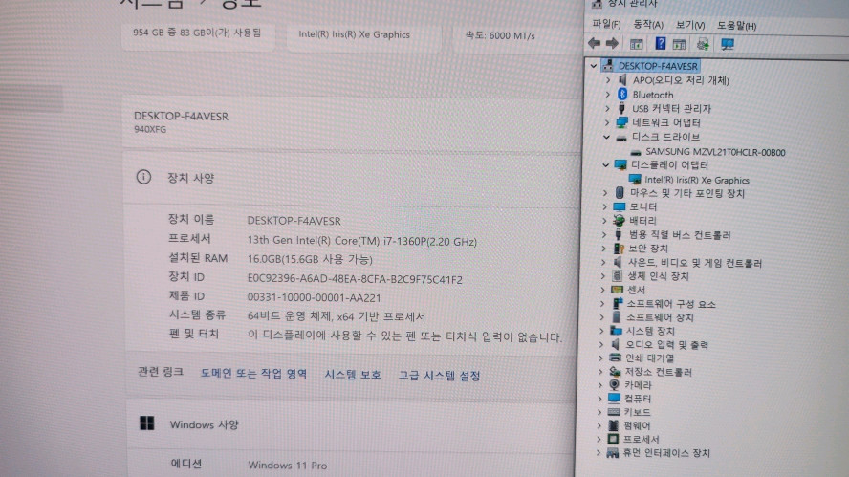849x477 pixels.
Task: Select the 센서 tree item
Action: pyautogui.click(x=636, y=290)
